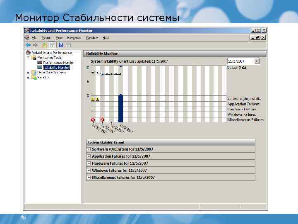Click the stability index line on the chart

pos(106,74)
